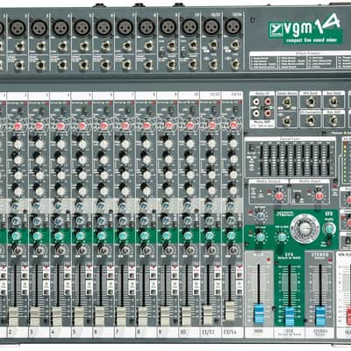This screenshot has width=351, height=351.
Task: Select the channel 9 XLR mic input
Action: [168, 27]
